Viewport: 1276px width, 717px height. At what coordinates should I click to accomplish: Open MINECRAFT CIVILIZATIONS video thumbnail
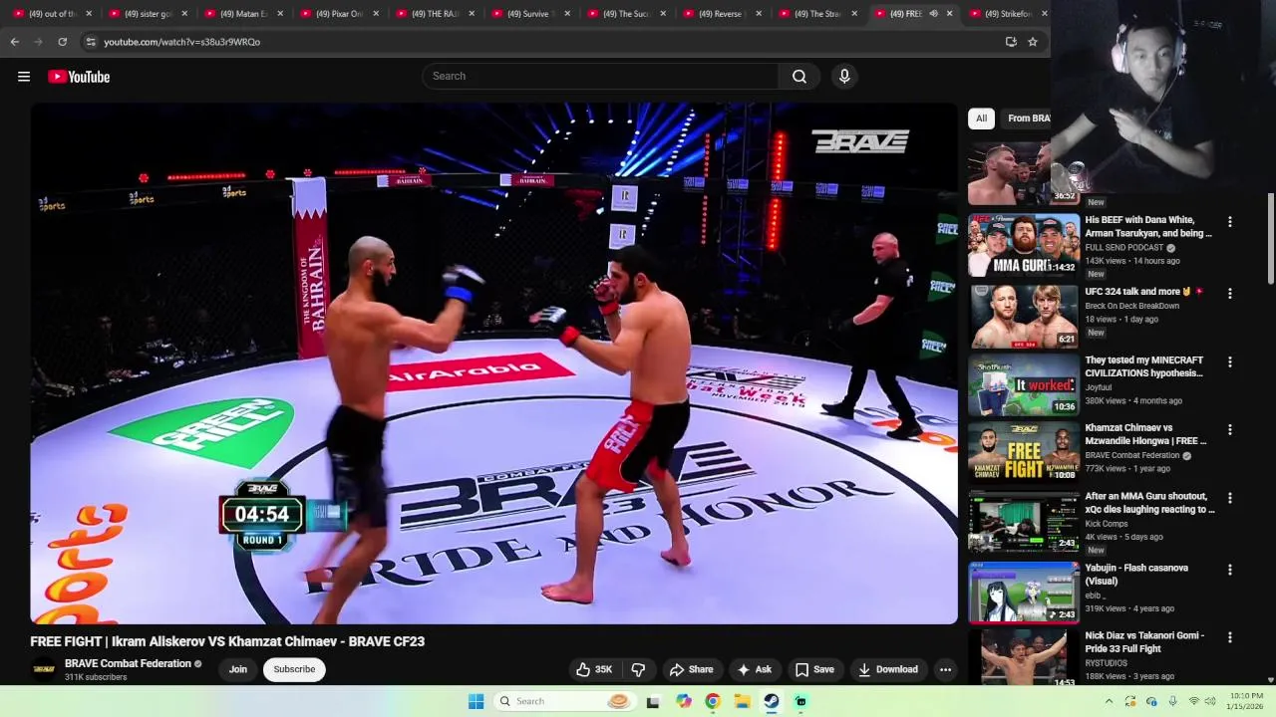tap(1024, 384)
